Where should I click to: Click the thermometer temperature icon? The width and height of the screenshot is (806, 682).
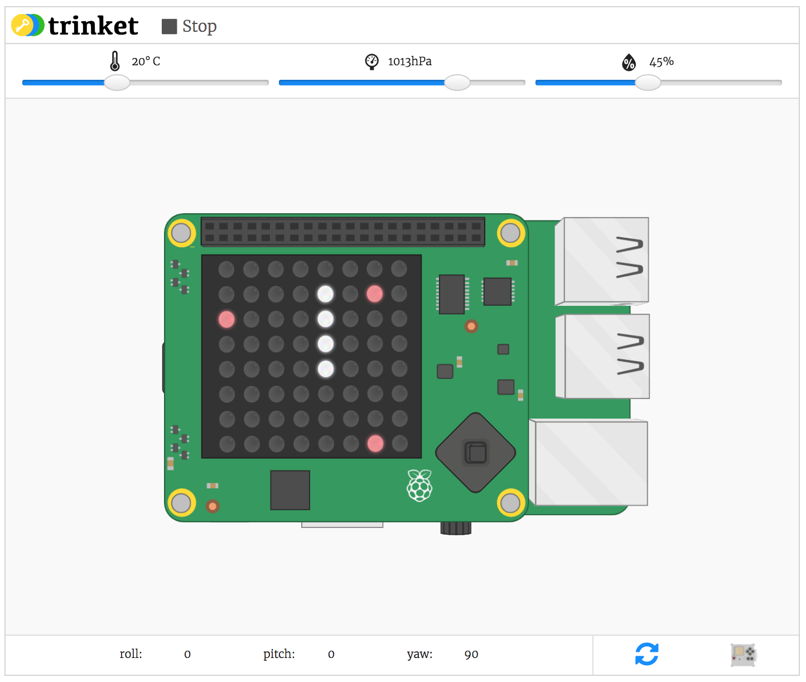pos(115,61)
